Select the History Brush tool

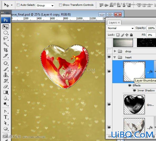(x=6, y=81)
